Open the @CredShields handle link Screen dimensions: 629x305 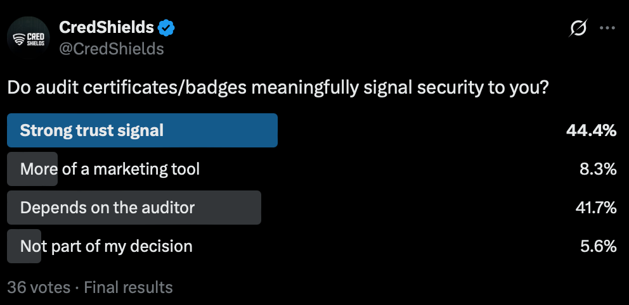coord(111,49)
